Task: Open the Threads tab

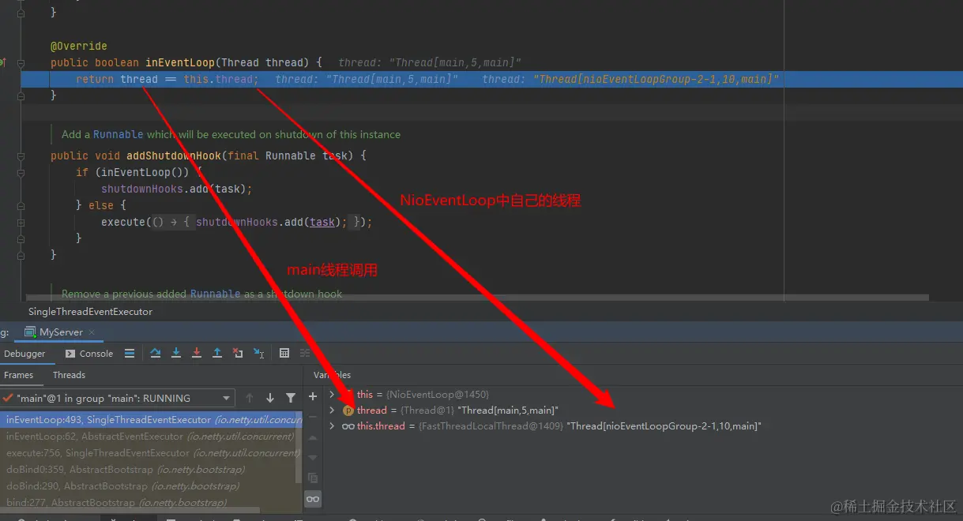Action: [x=69, y=375]
